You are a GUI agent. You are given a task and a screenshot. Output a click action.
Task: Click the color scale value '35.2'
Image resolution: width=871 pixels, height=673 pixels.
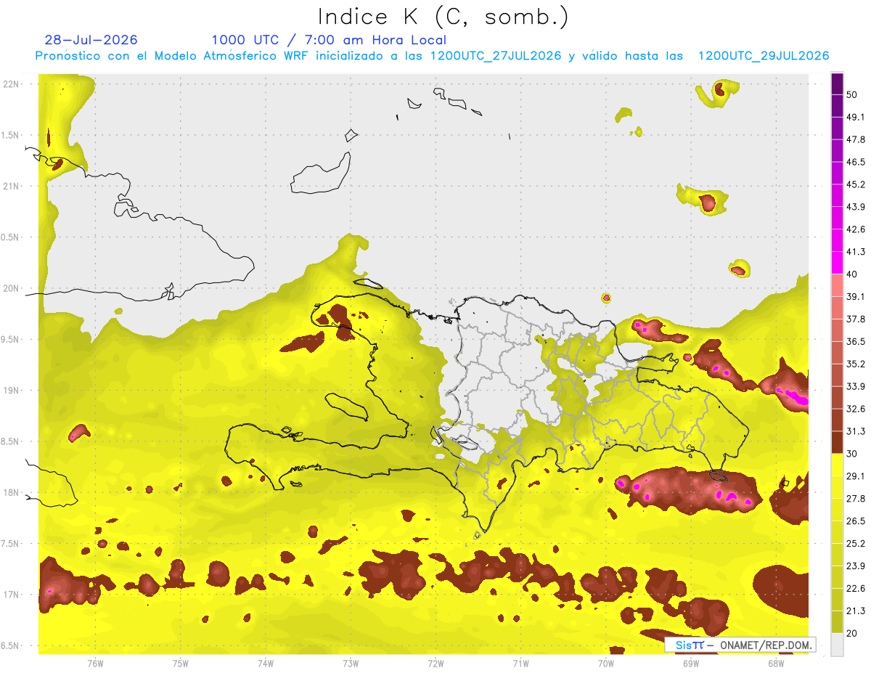[856, 364]
